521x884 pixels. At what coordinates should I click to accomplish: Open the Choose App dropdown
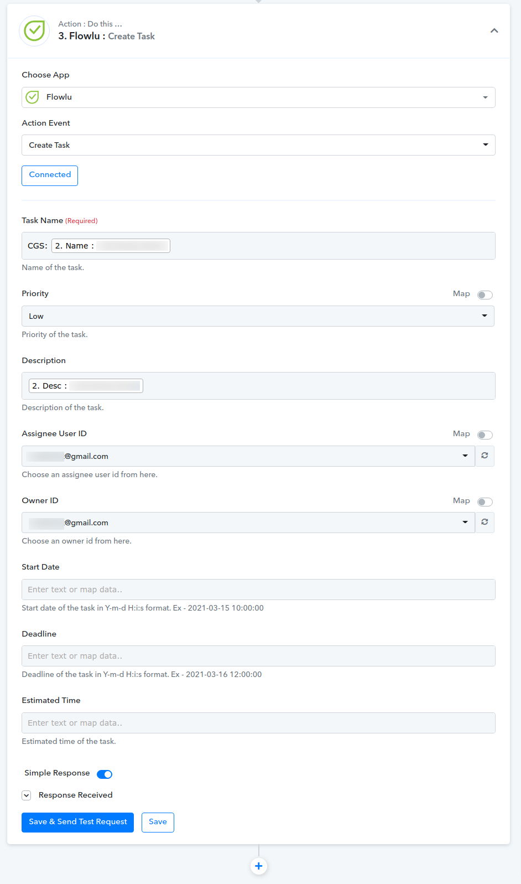click(x=258, y=97)
